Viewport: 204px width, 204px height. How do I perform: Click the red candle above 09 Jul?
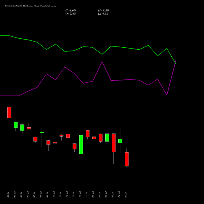(49, 142)
